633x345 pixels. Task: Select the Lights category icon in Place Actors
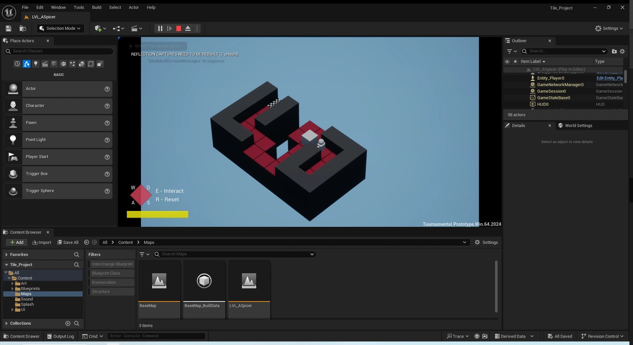click(x=36, y=64)
